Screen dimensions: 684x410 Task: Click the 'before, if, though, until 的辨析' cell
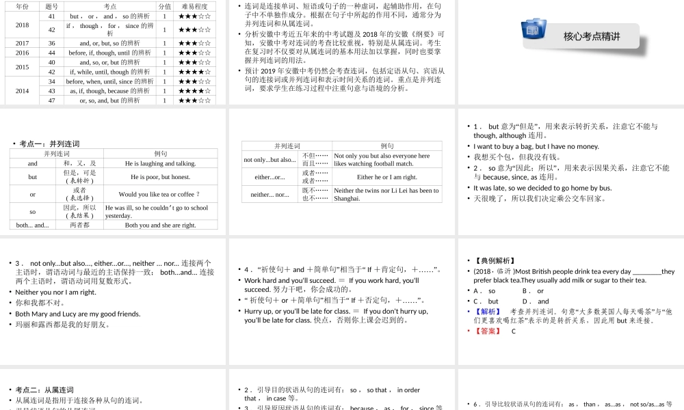tap(110, 53)
